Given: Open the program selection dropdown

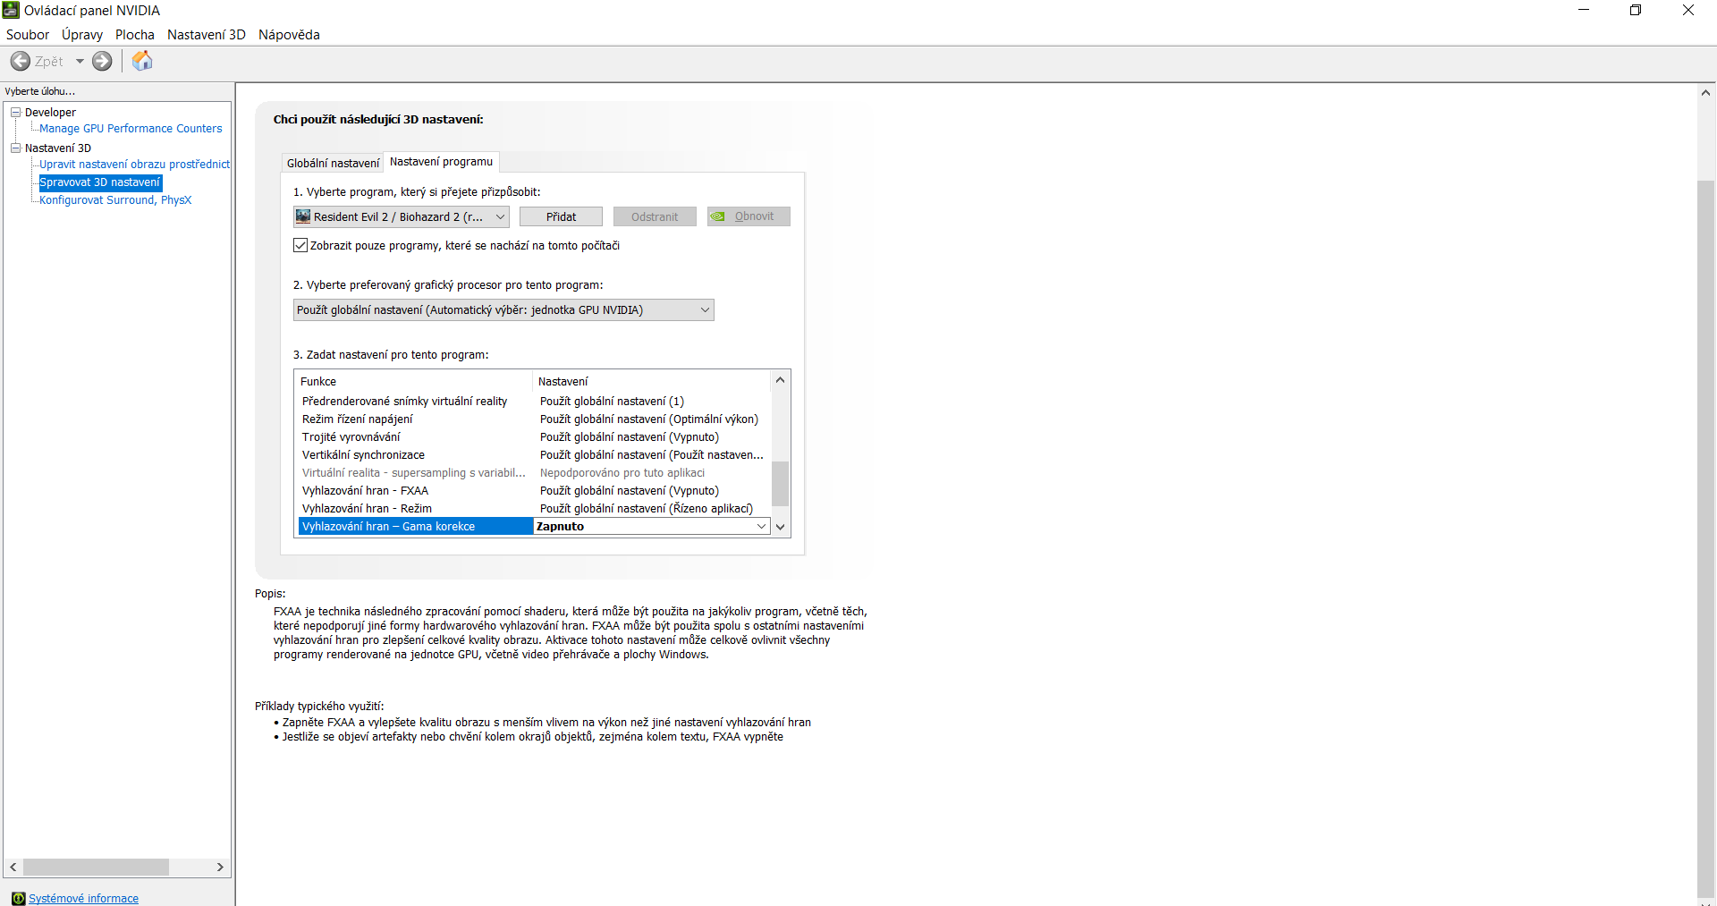Looking at the screenshot, I should click(402, 216).
